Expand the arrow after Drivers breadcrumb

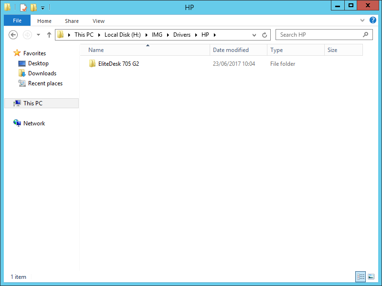(x=196, y=35)
